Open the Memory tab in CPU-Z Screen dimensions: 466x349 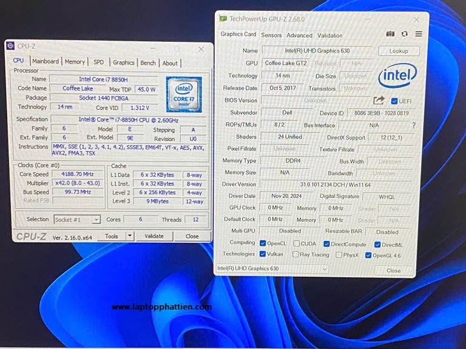pyautogui.click(x=75, y=62)
